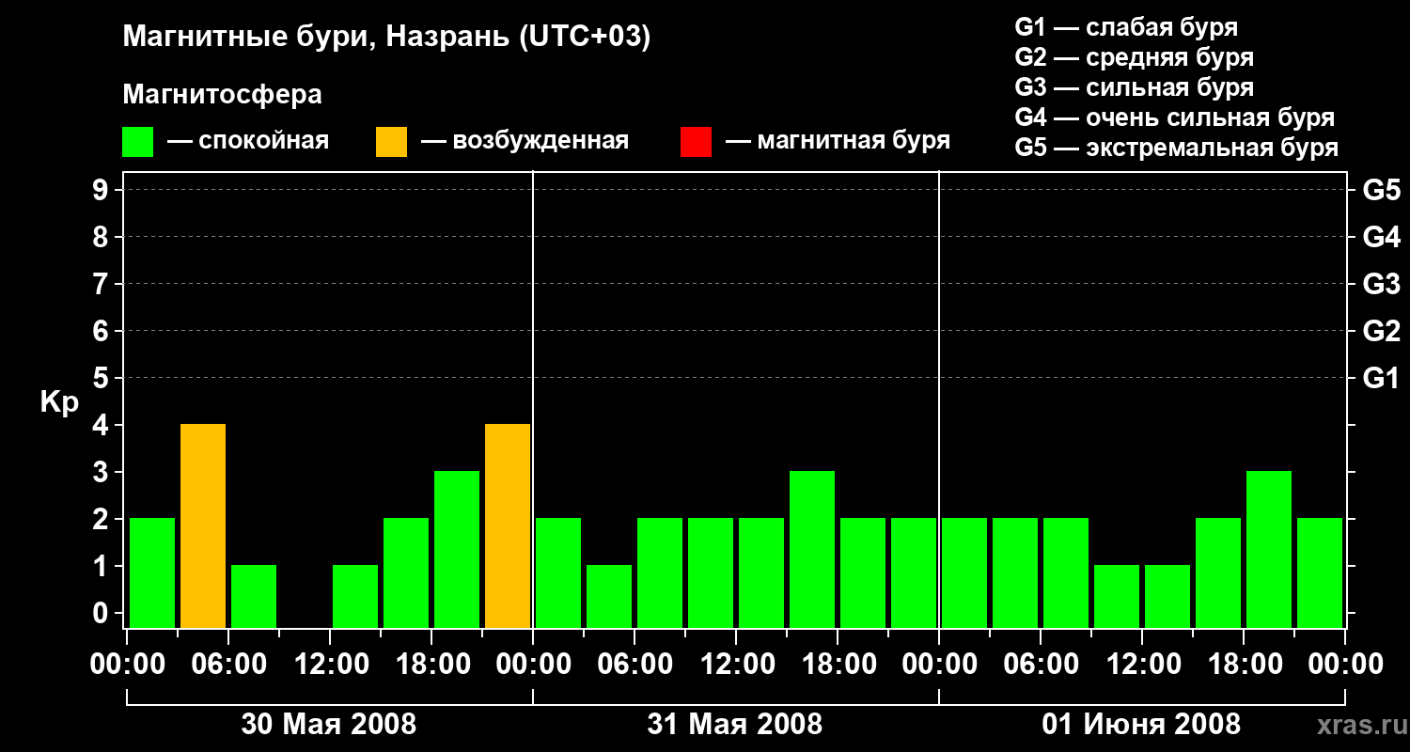Click the green 'спокойная' legend swatch

point(138,142)
